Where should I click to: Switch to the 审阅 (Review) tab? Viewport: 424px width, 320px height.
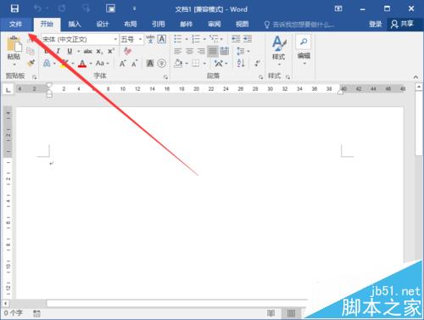tap(215, 24)
